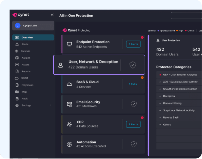Click the SaaS & Cloud cloud icon
The height and width of the screenshot is (159, 202).
coord(69,84)
